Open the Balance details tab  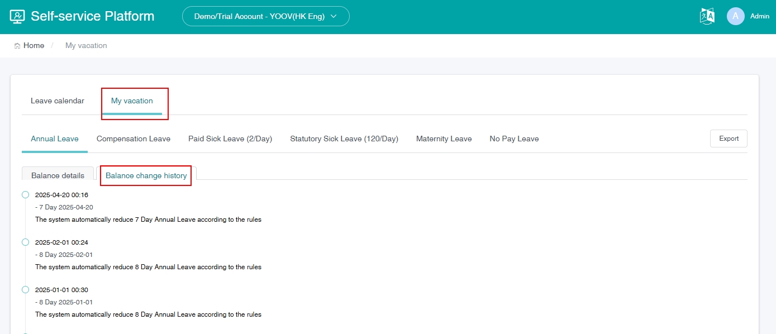pos(58,175)
